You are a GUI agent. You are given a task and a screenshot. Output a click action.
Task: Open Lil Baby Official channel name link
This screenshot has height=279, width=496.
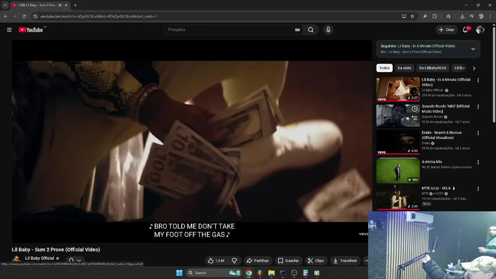40,258
